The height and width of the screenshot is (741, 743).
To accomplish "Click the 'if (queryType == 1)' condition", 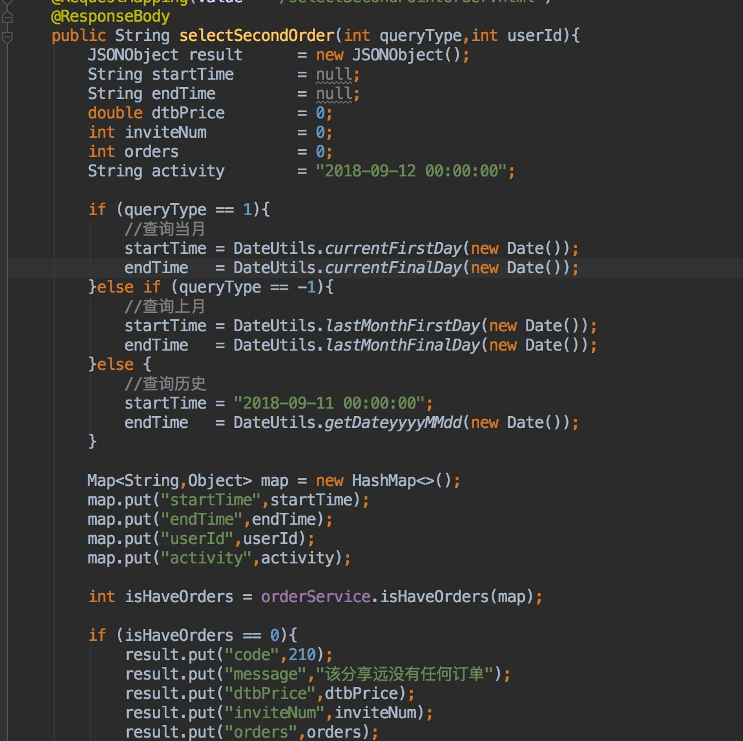I will click(174, 210).
